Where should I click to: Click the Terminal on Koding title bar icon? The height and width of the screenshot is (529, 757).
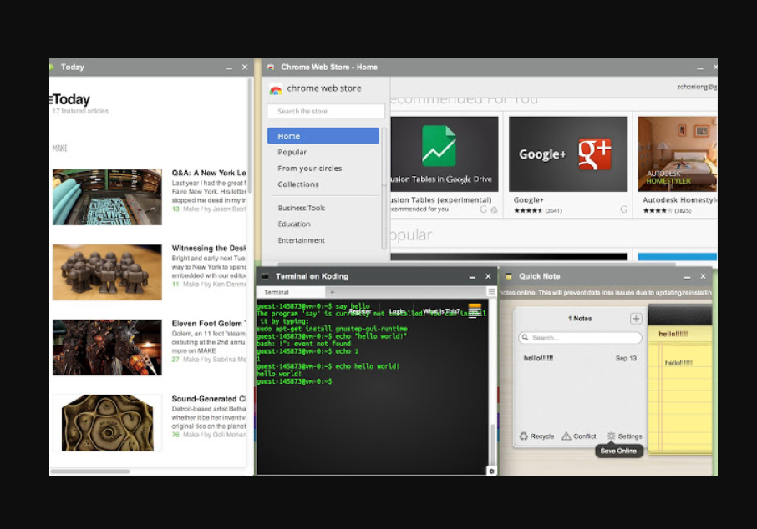coord(265,276)
